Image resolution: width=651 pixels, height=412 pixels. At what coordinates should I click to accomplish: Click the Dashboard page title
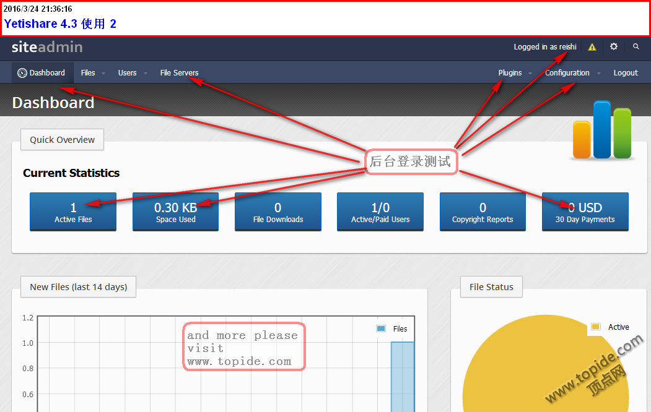(x=53, y=103)
